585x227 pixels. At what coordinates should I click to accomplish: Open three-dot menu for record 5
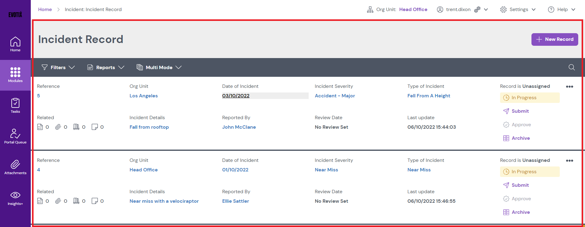569,87
